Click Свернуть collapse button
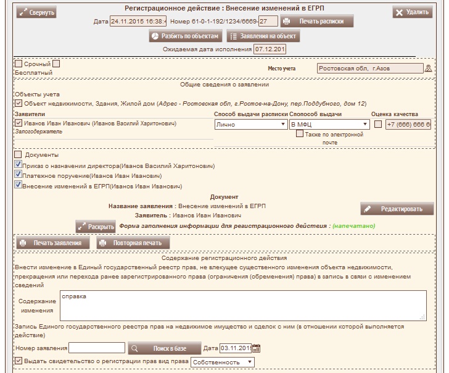 pyautogui.click(x=36, y=12)
